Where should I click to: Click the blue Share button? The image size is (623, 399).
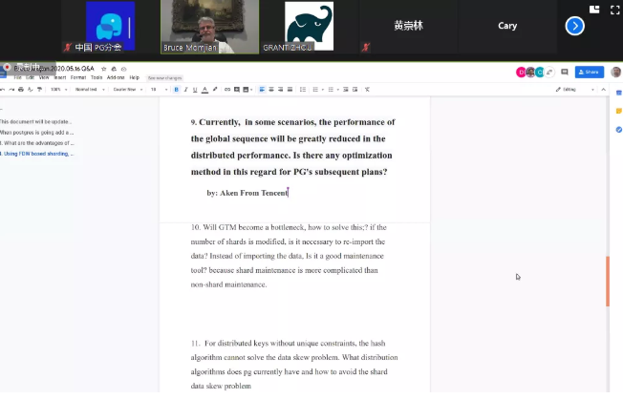tap(589, 72)
